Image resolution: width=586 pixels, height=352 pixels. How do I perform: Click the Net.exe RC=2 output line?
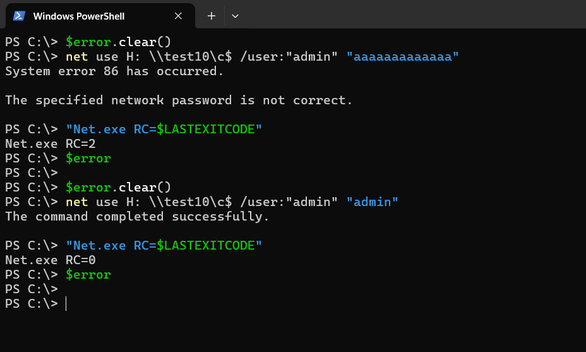coord(51,143)
